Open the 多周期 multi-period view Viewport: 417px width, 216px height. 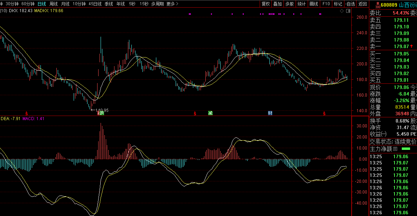pos(157,4)
